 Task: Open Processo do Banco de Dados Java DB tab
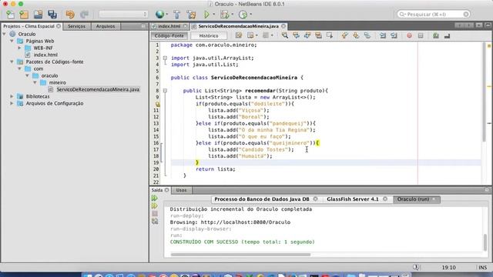265,199
